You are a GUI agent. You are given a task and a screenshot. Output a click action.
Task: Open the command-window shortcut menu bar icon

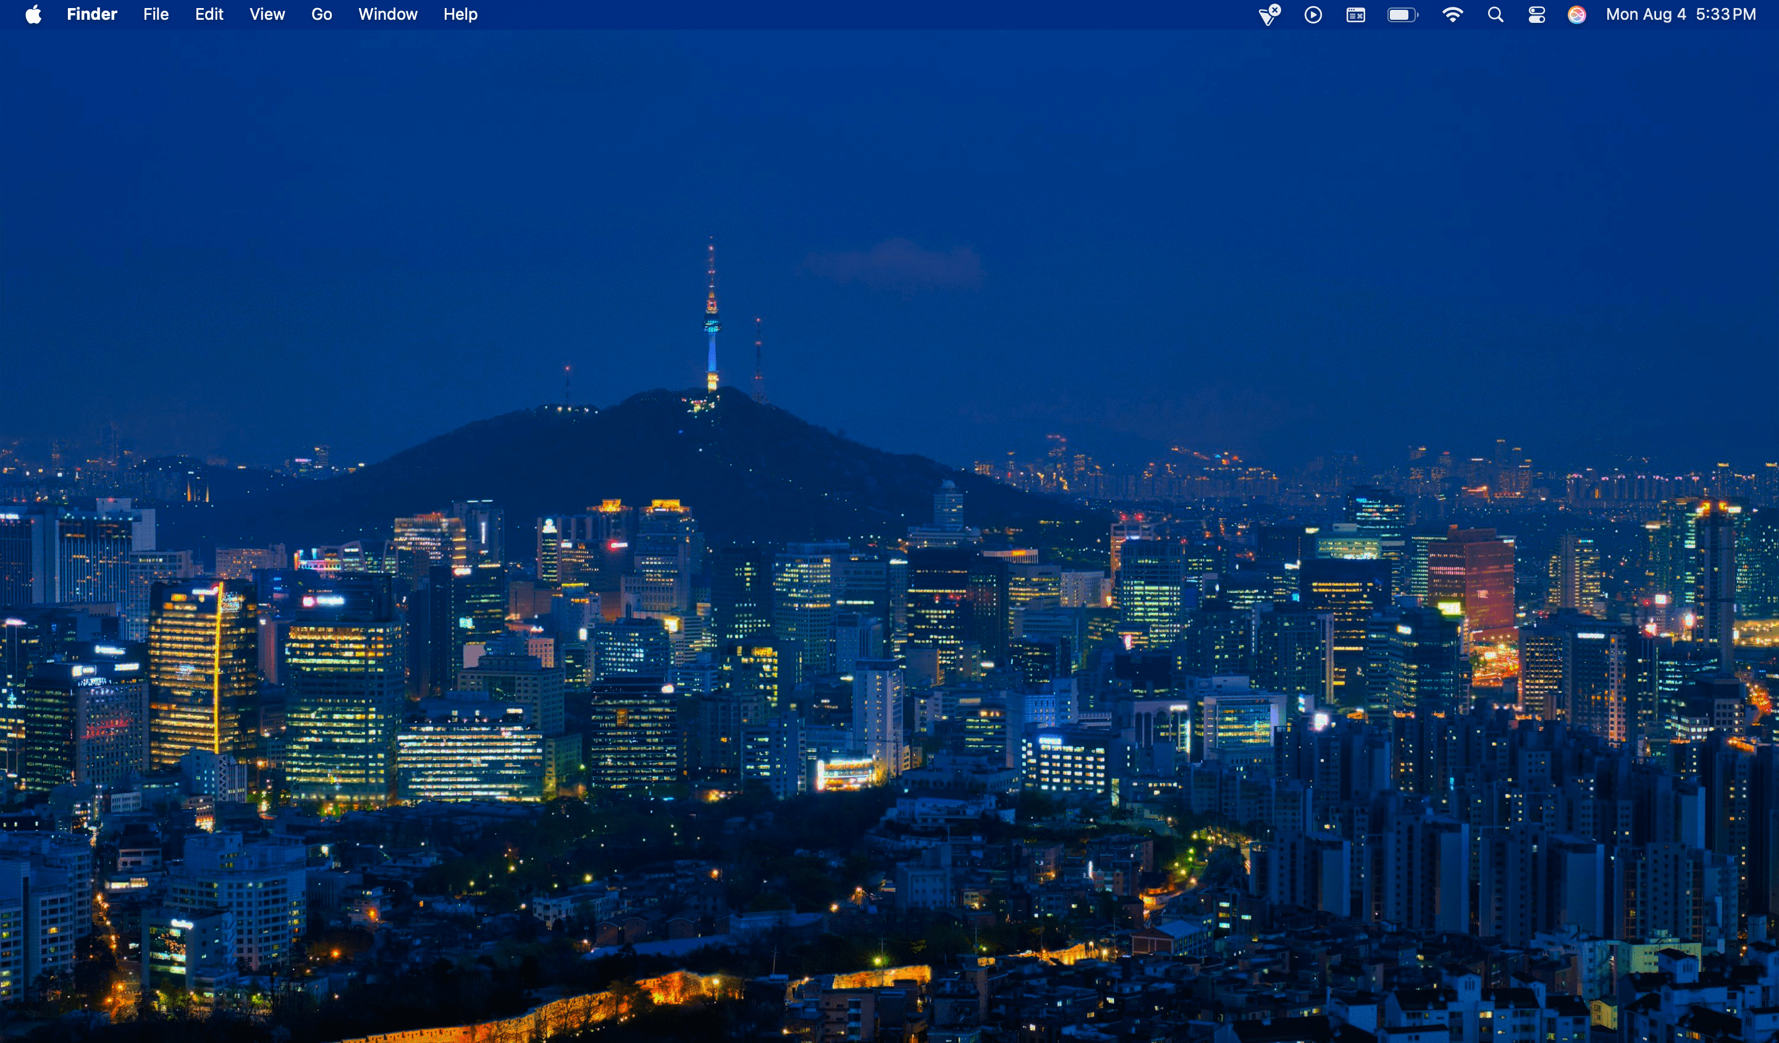point(1355,14)
